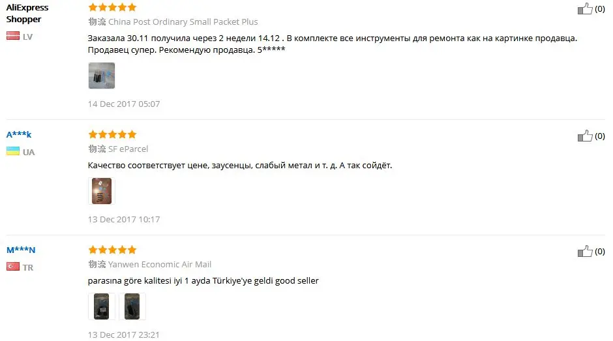This screenshot has height=341, width=613.
Task: Open the M***N user profile link
Action: 21,250
